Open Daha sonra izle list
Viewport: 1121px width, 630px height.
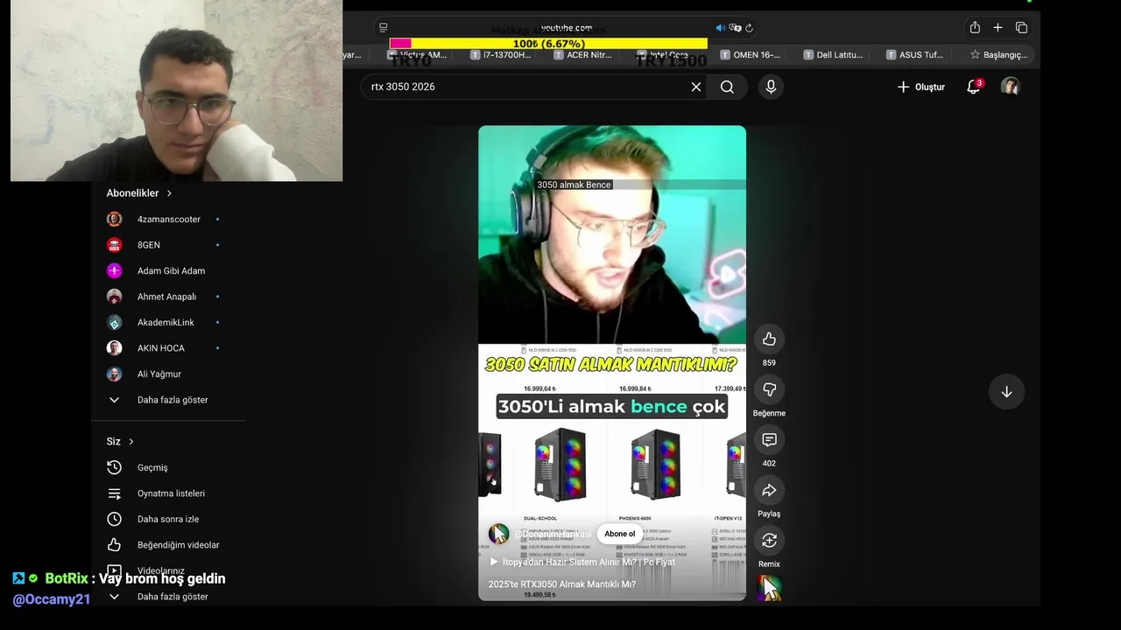pos(168,519)
